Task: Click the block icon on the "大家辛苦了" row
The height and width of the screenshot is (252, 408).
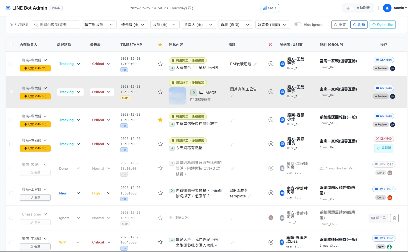Action: pos(271,64)
